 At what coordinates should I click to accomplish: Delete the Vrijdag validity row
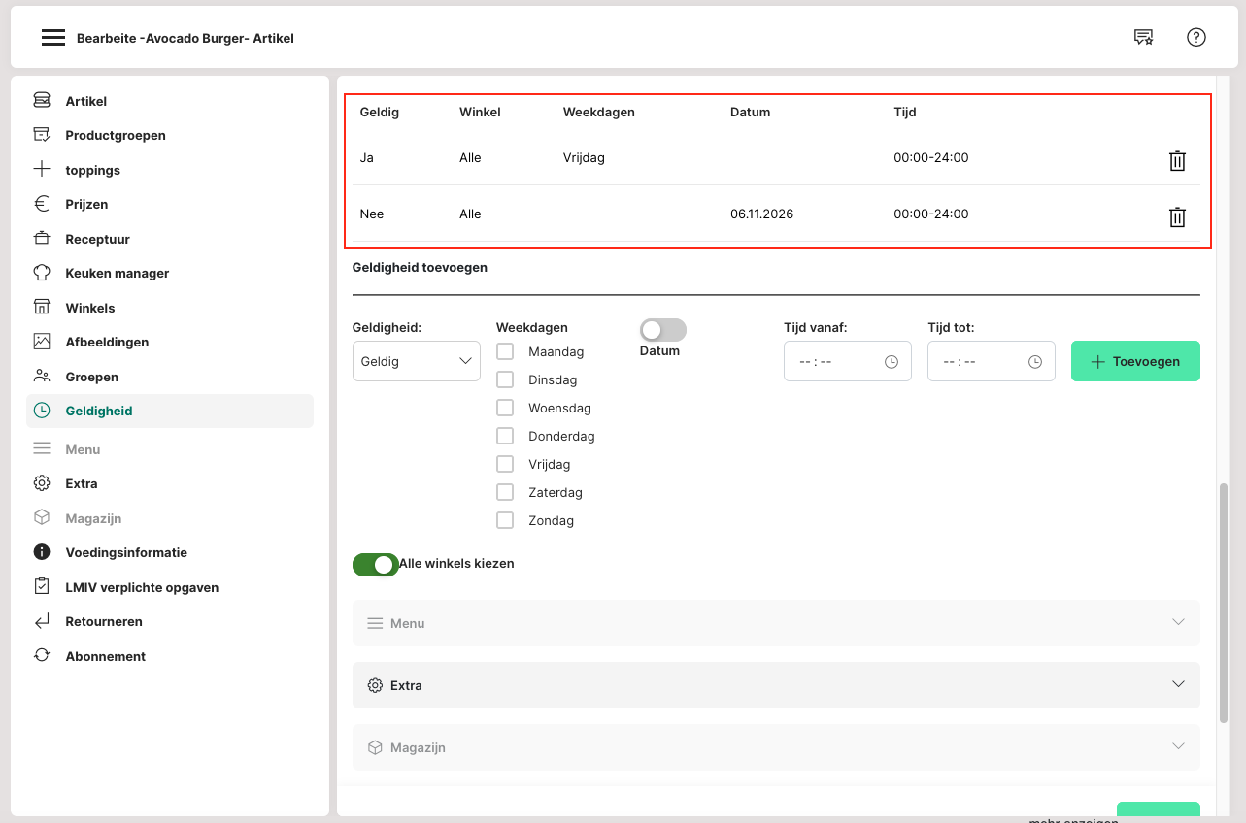pyautogui.click(x=1177, y=161)
